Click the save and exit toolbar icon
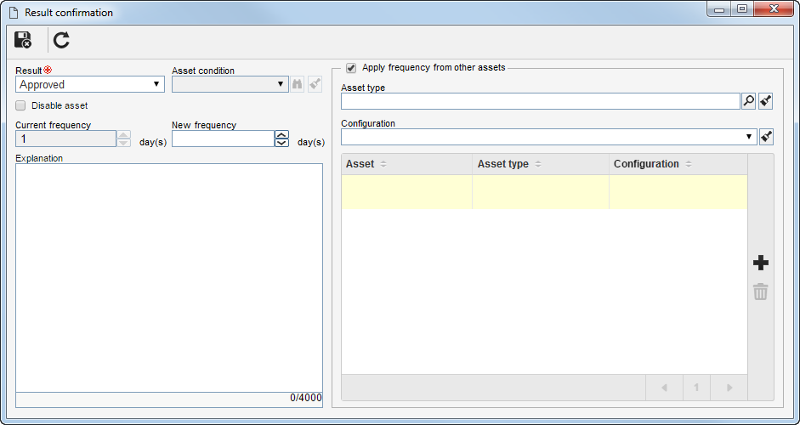 23,40
